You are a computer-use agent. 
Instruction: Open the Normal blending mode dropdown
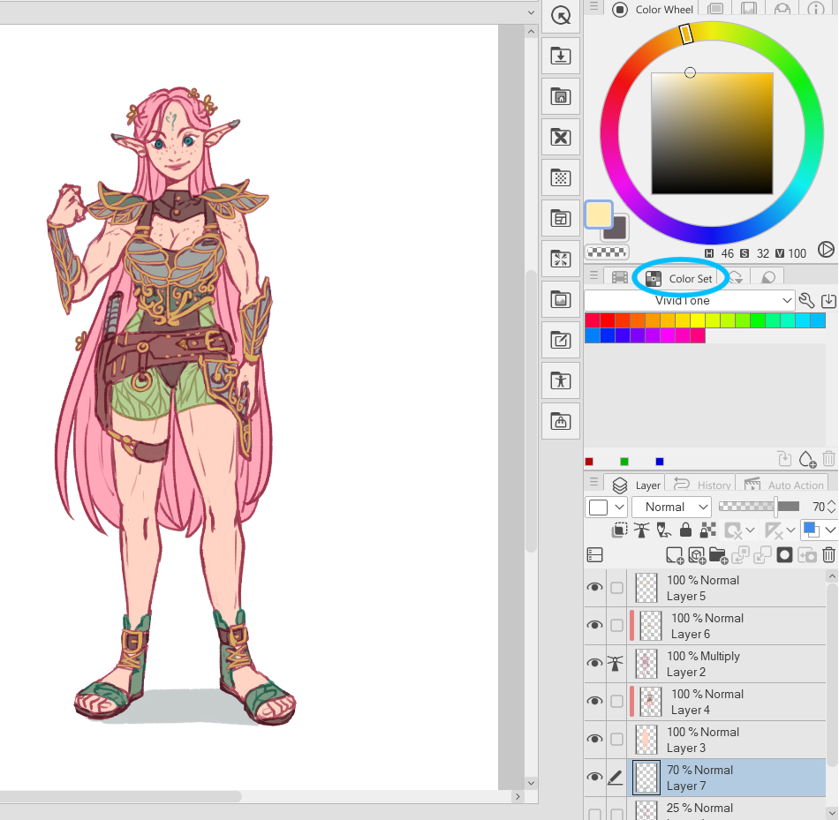(671, 507)
